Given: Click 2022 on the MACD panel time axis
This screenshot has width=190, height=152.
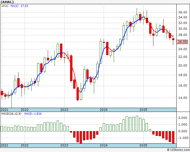Looking at the screenshot, I should tap(25, 145).
